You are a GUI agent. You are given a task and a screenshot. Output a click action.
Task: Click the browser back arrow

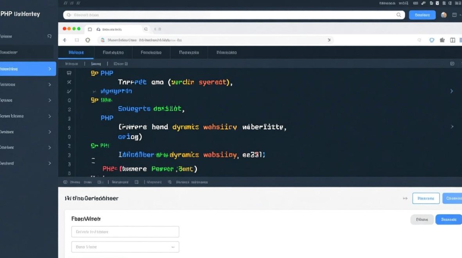(65, 40)
